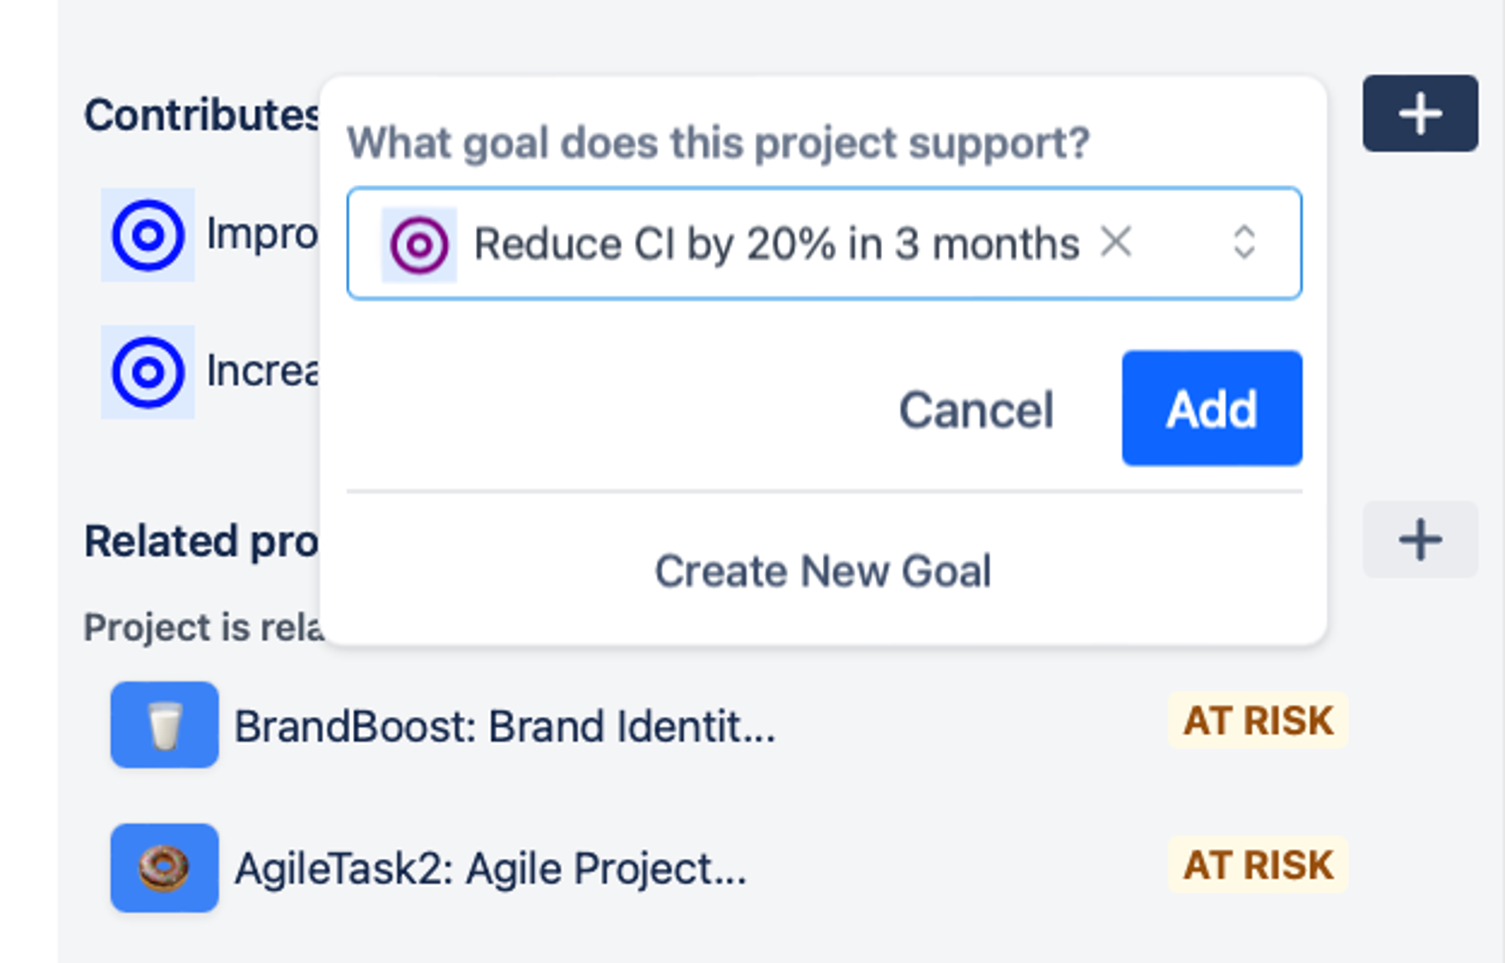Click the blue Add button
Screen dimensions: 1505x963
pyautogui.click(x=1211, y=409)
